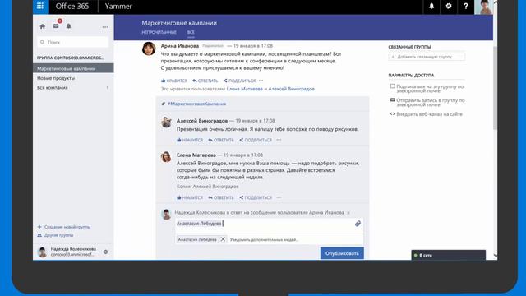The width and height of the screenshot is (526, 296).
Task: Click Создание новой группы link
Action: pos(64,227)
